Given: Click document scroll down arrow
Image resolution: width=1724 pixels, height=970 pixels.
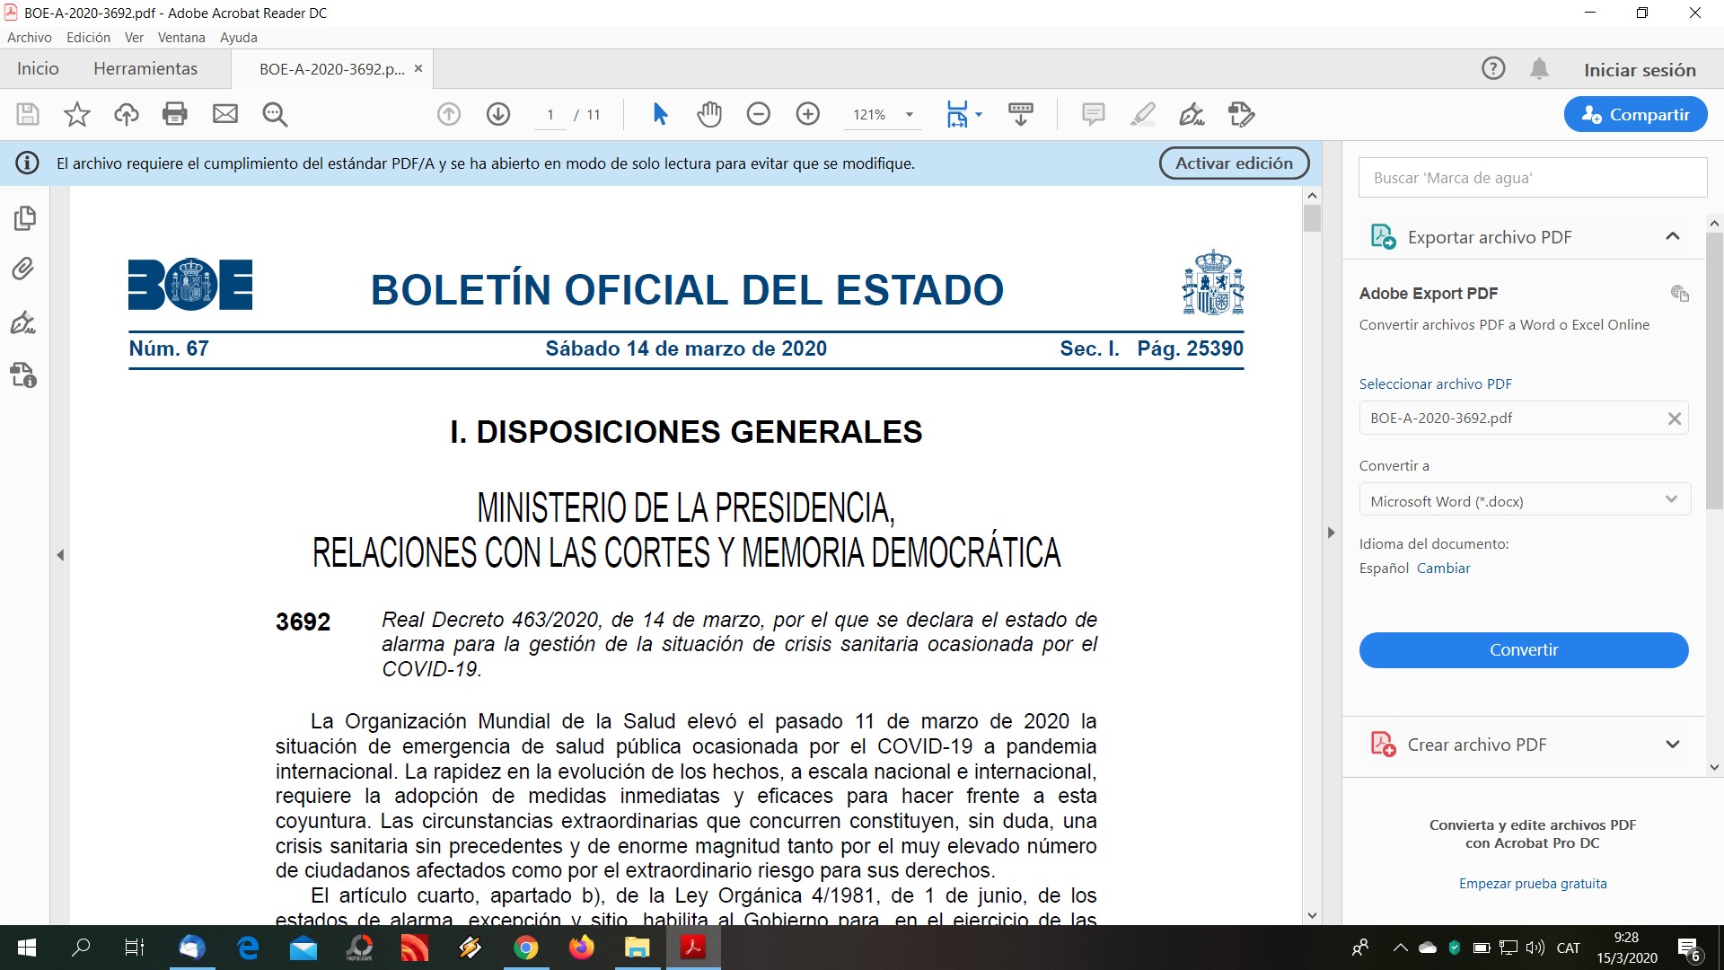Looking at the screenshot, I should pyautogui.click(x=1312, y=916).
